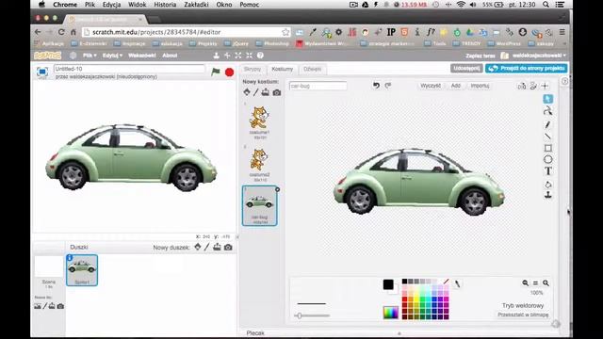Undo last paint editor action
The image size is (603, 339).
376,86
